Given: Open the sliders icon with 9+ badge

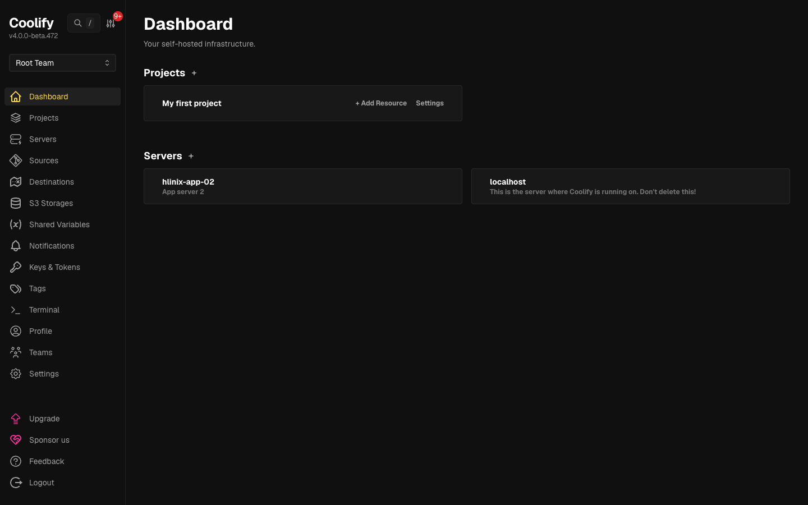Looking at the screenshot, I should [x=111, y=24].
